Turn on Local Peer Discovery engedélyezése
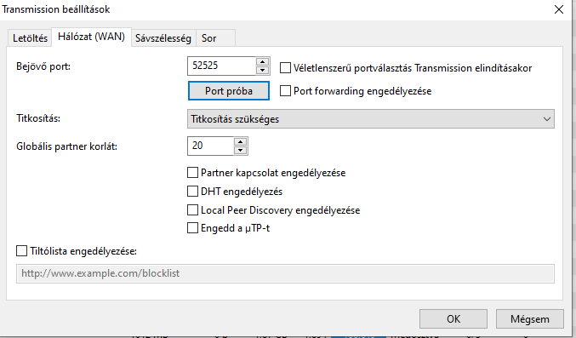 click(x=192, y=210)
